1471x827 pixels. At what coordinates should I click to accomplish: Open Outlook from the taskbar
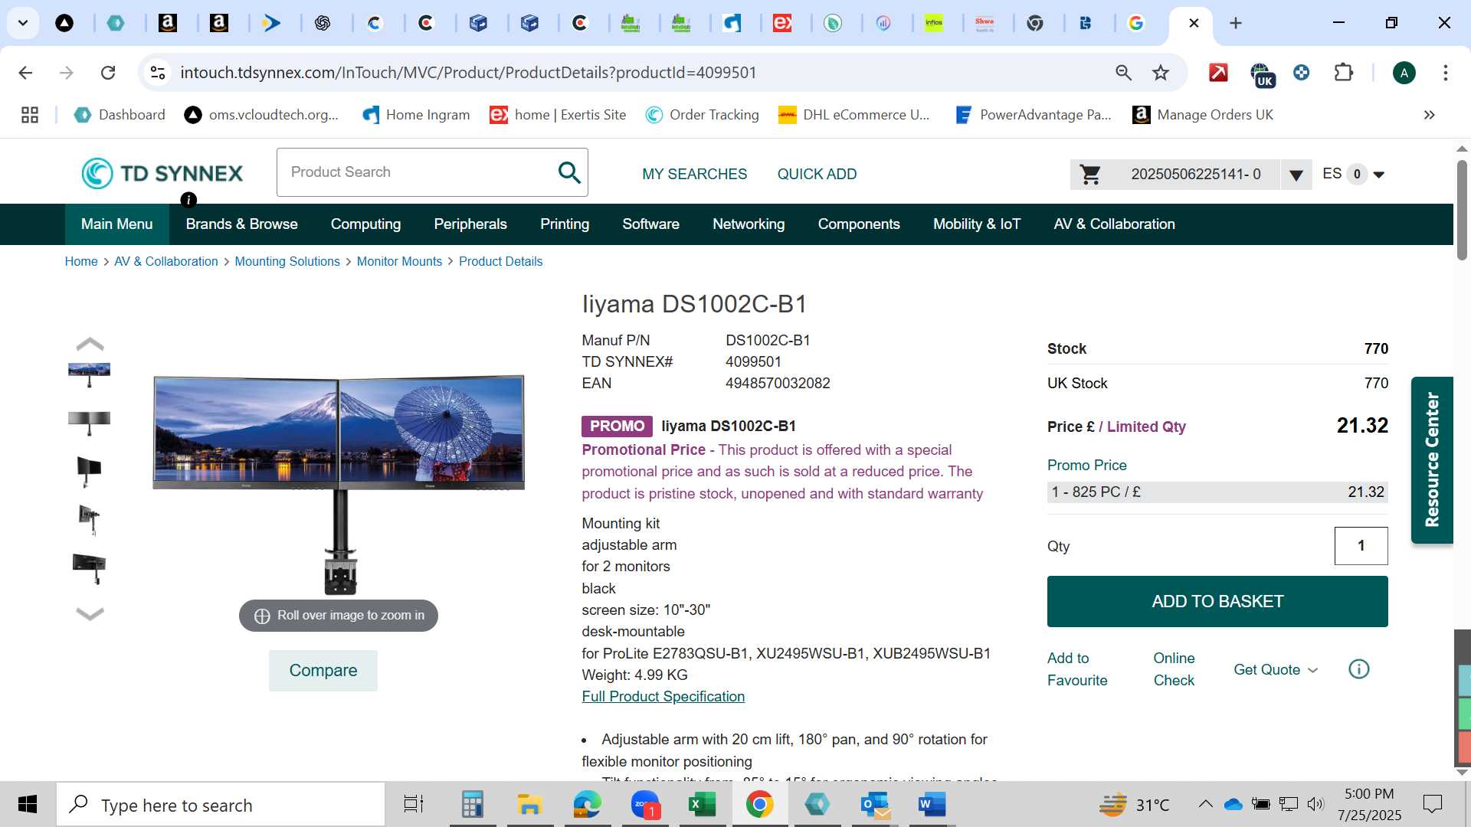[875, 805]
